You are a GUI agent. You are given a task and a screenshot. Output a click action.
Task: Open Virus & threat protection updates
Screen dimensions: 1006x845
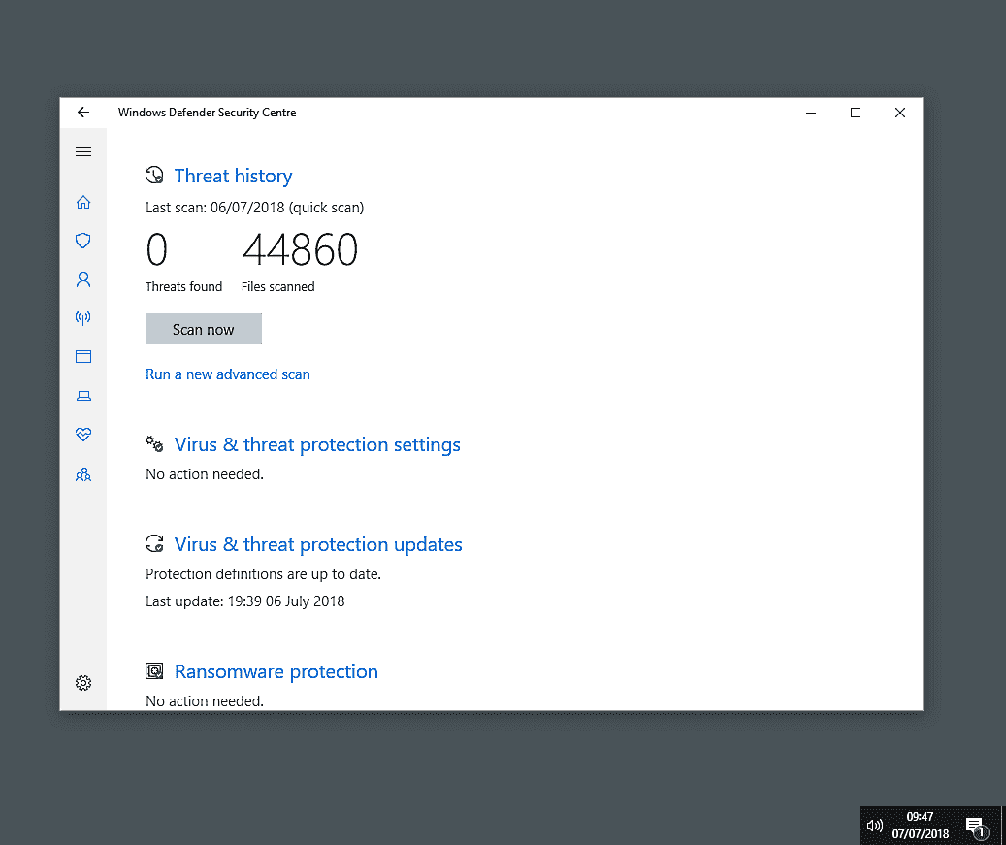click(318, 544)
